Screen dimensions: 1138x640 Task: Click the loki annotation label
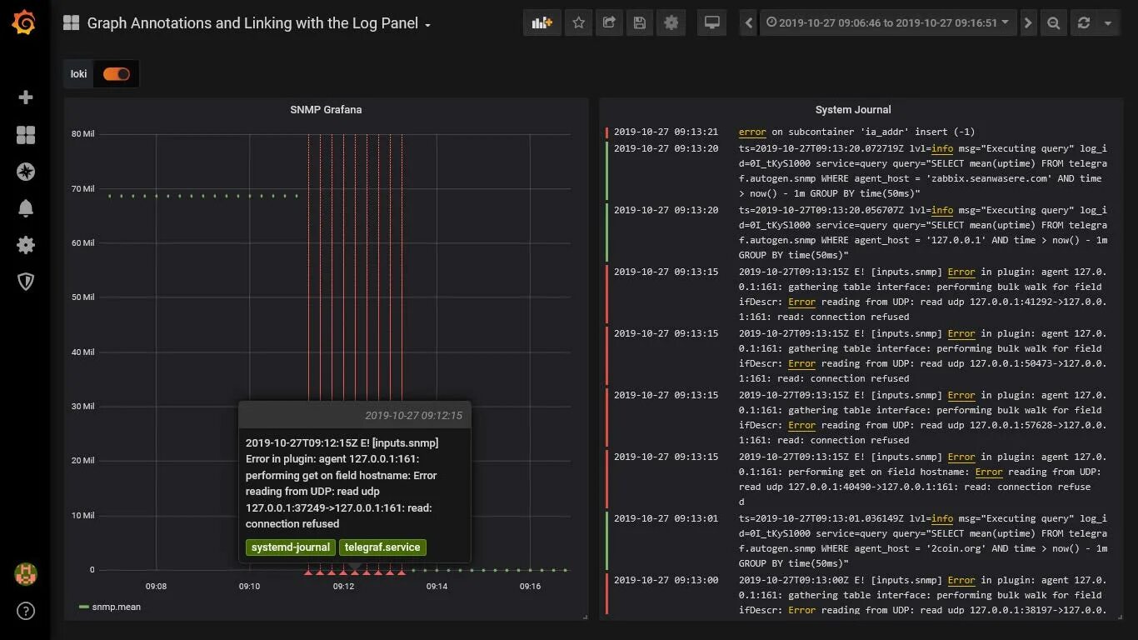(79, 74)
